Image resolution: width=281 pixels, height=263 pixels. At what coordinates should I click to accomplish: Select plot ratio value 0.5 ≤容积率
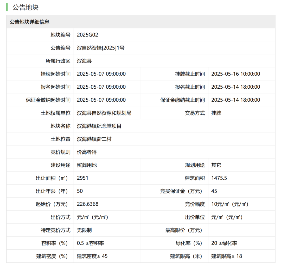90,243
